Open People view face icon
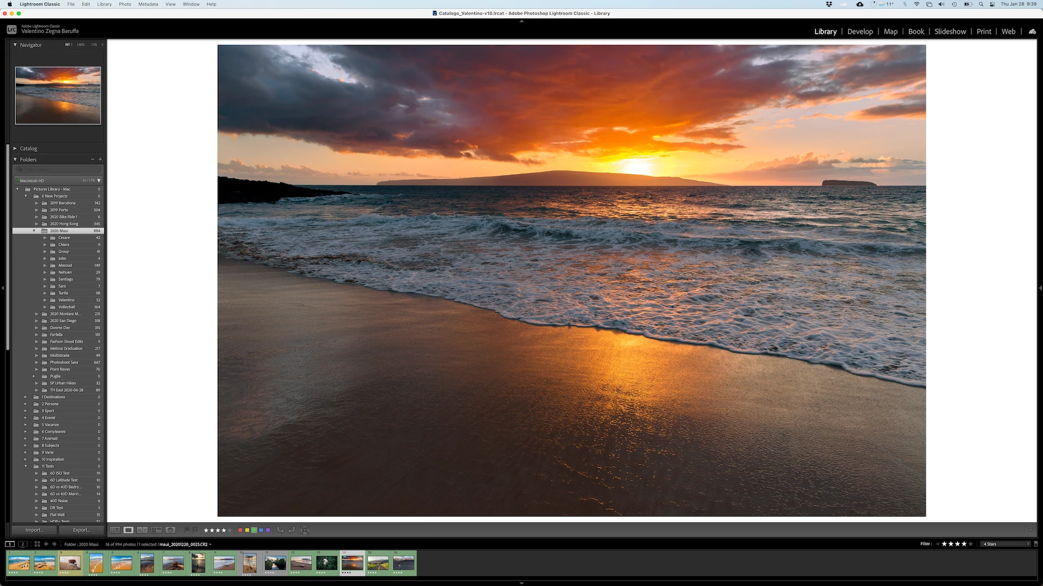1043x586 pixels. point(170,530)
